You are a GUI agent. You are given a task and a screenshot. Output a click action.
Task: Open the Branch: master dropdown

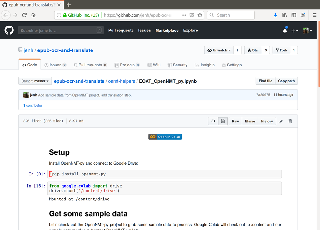(x=35, y=81)
